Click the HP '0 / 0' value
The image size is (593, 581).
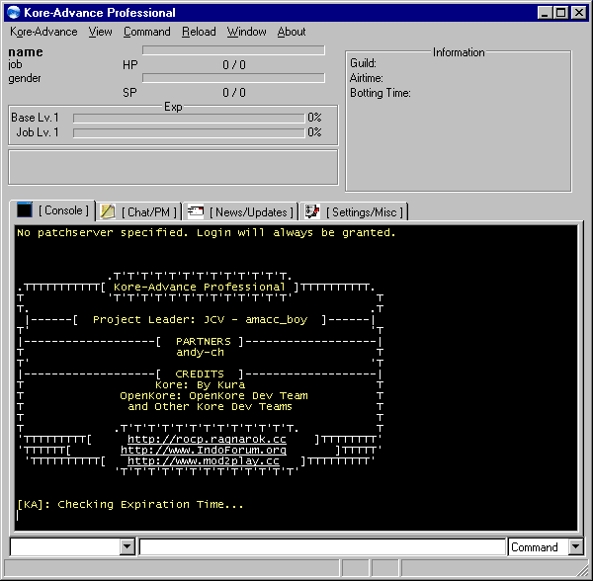pyautogui.click(x=234, y=65)
